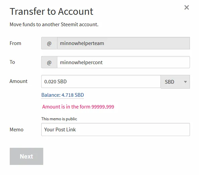Open the SBD currency selector
This screenshot has width=199, height=175.
[x=175, y=82]
